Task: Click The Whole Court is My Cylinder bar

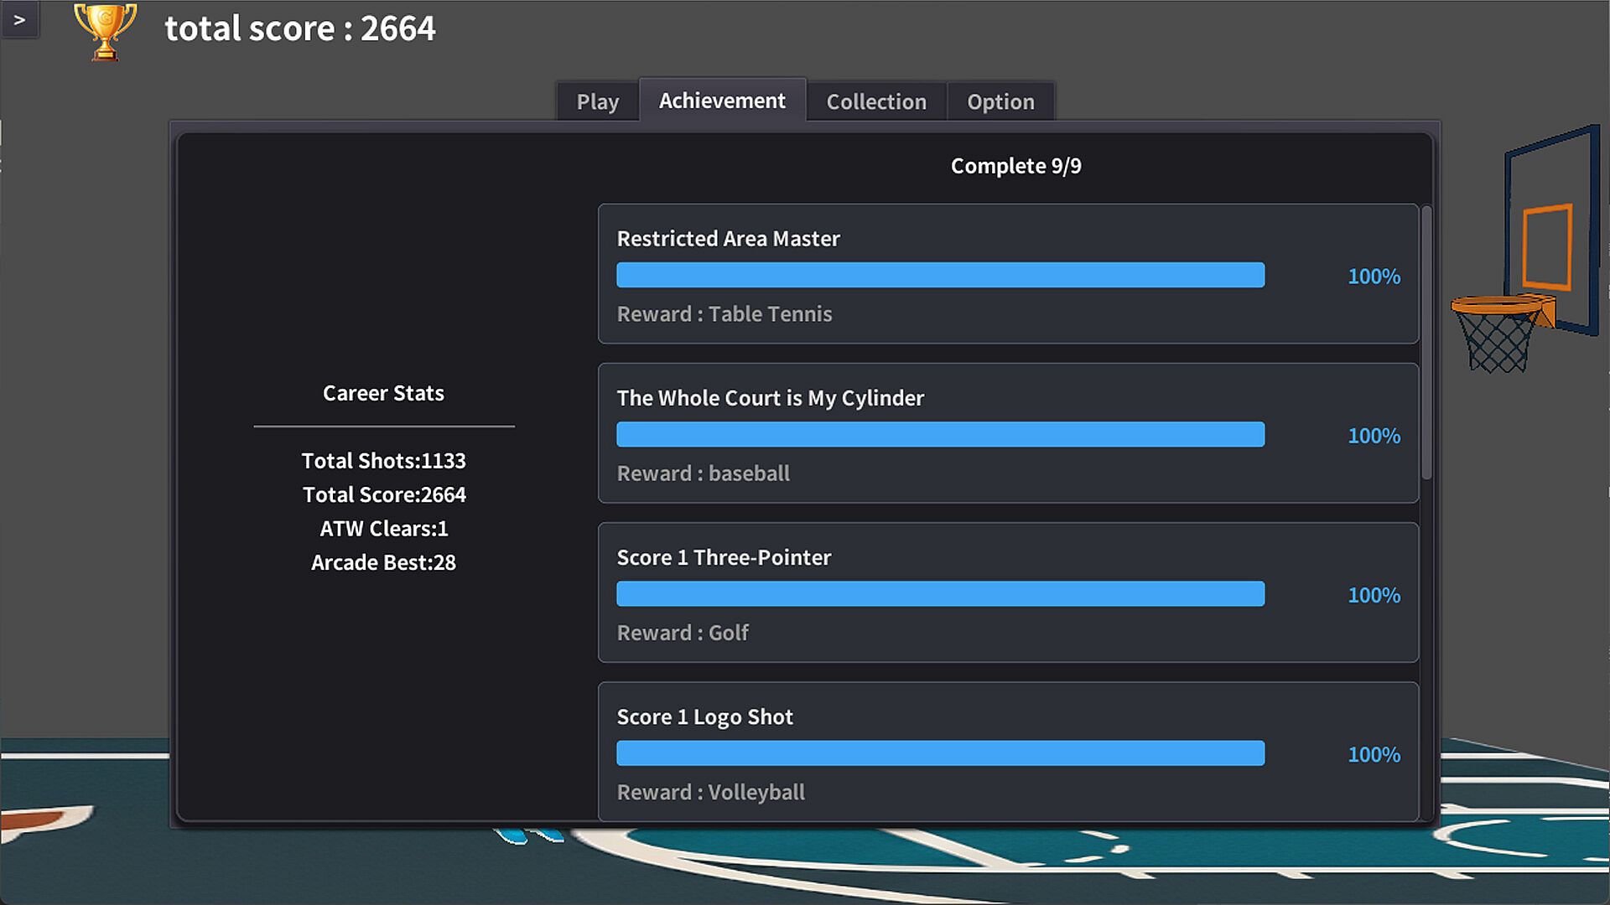Action: [x=940, y=434]
